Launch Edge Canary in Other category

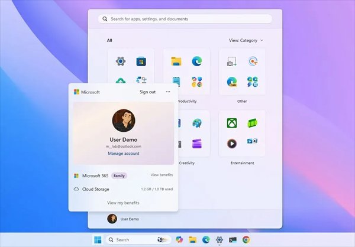click(x=232, y=82)
